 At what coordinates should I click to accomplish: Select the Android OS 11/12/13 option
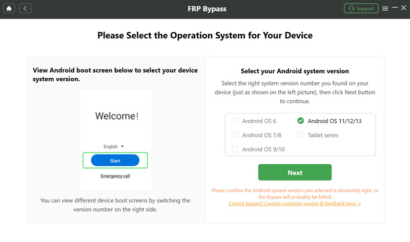coord(301,121)
